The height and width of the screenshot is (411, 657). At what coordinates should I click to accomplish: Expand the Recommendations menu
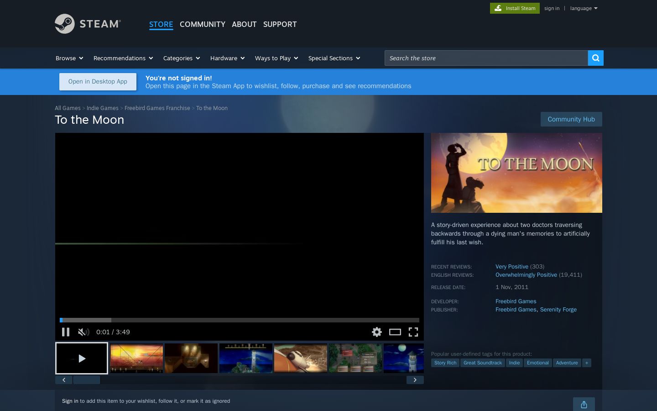pos(123,58)
